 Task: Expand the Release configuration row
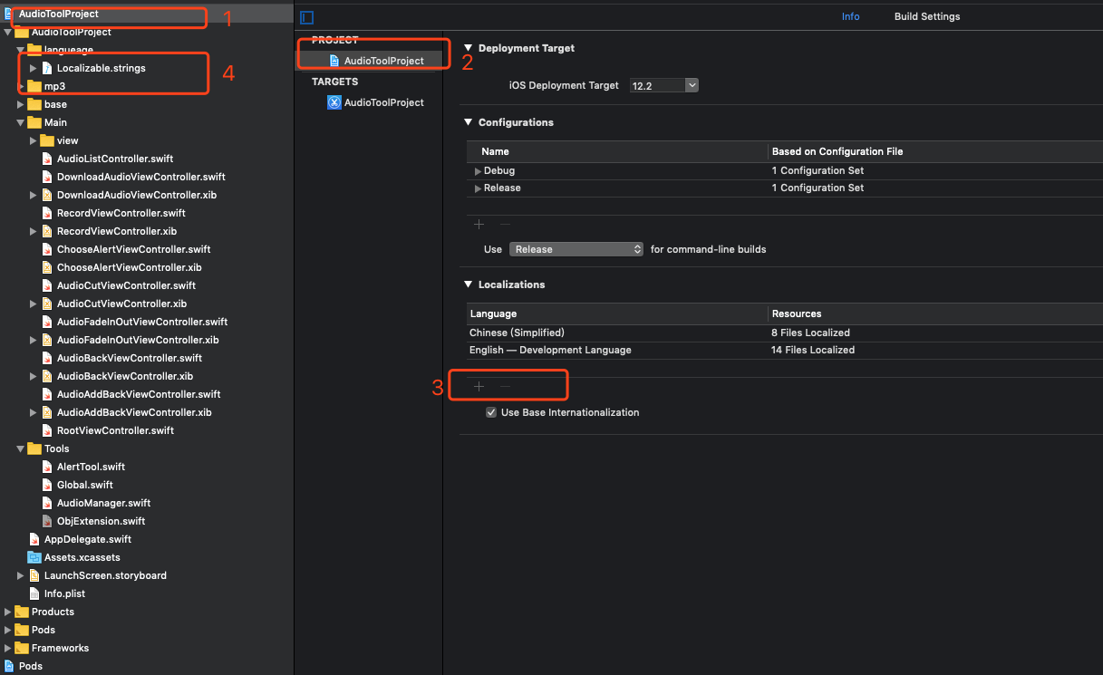click(479, 188)
